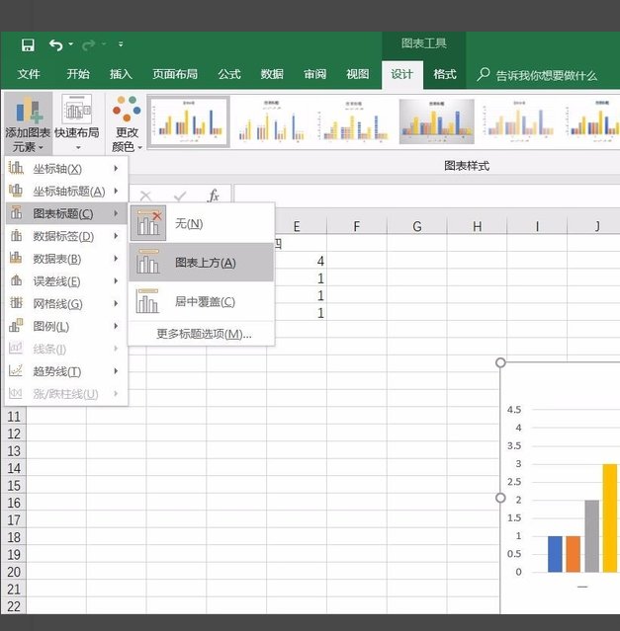Select the fifth chart style thumbnail

[519, 121]
